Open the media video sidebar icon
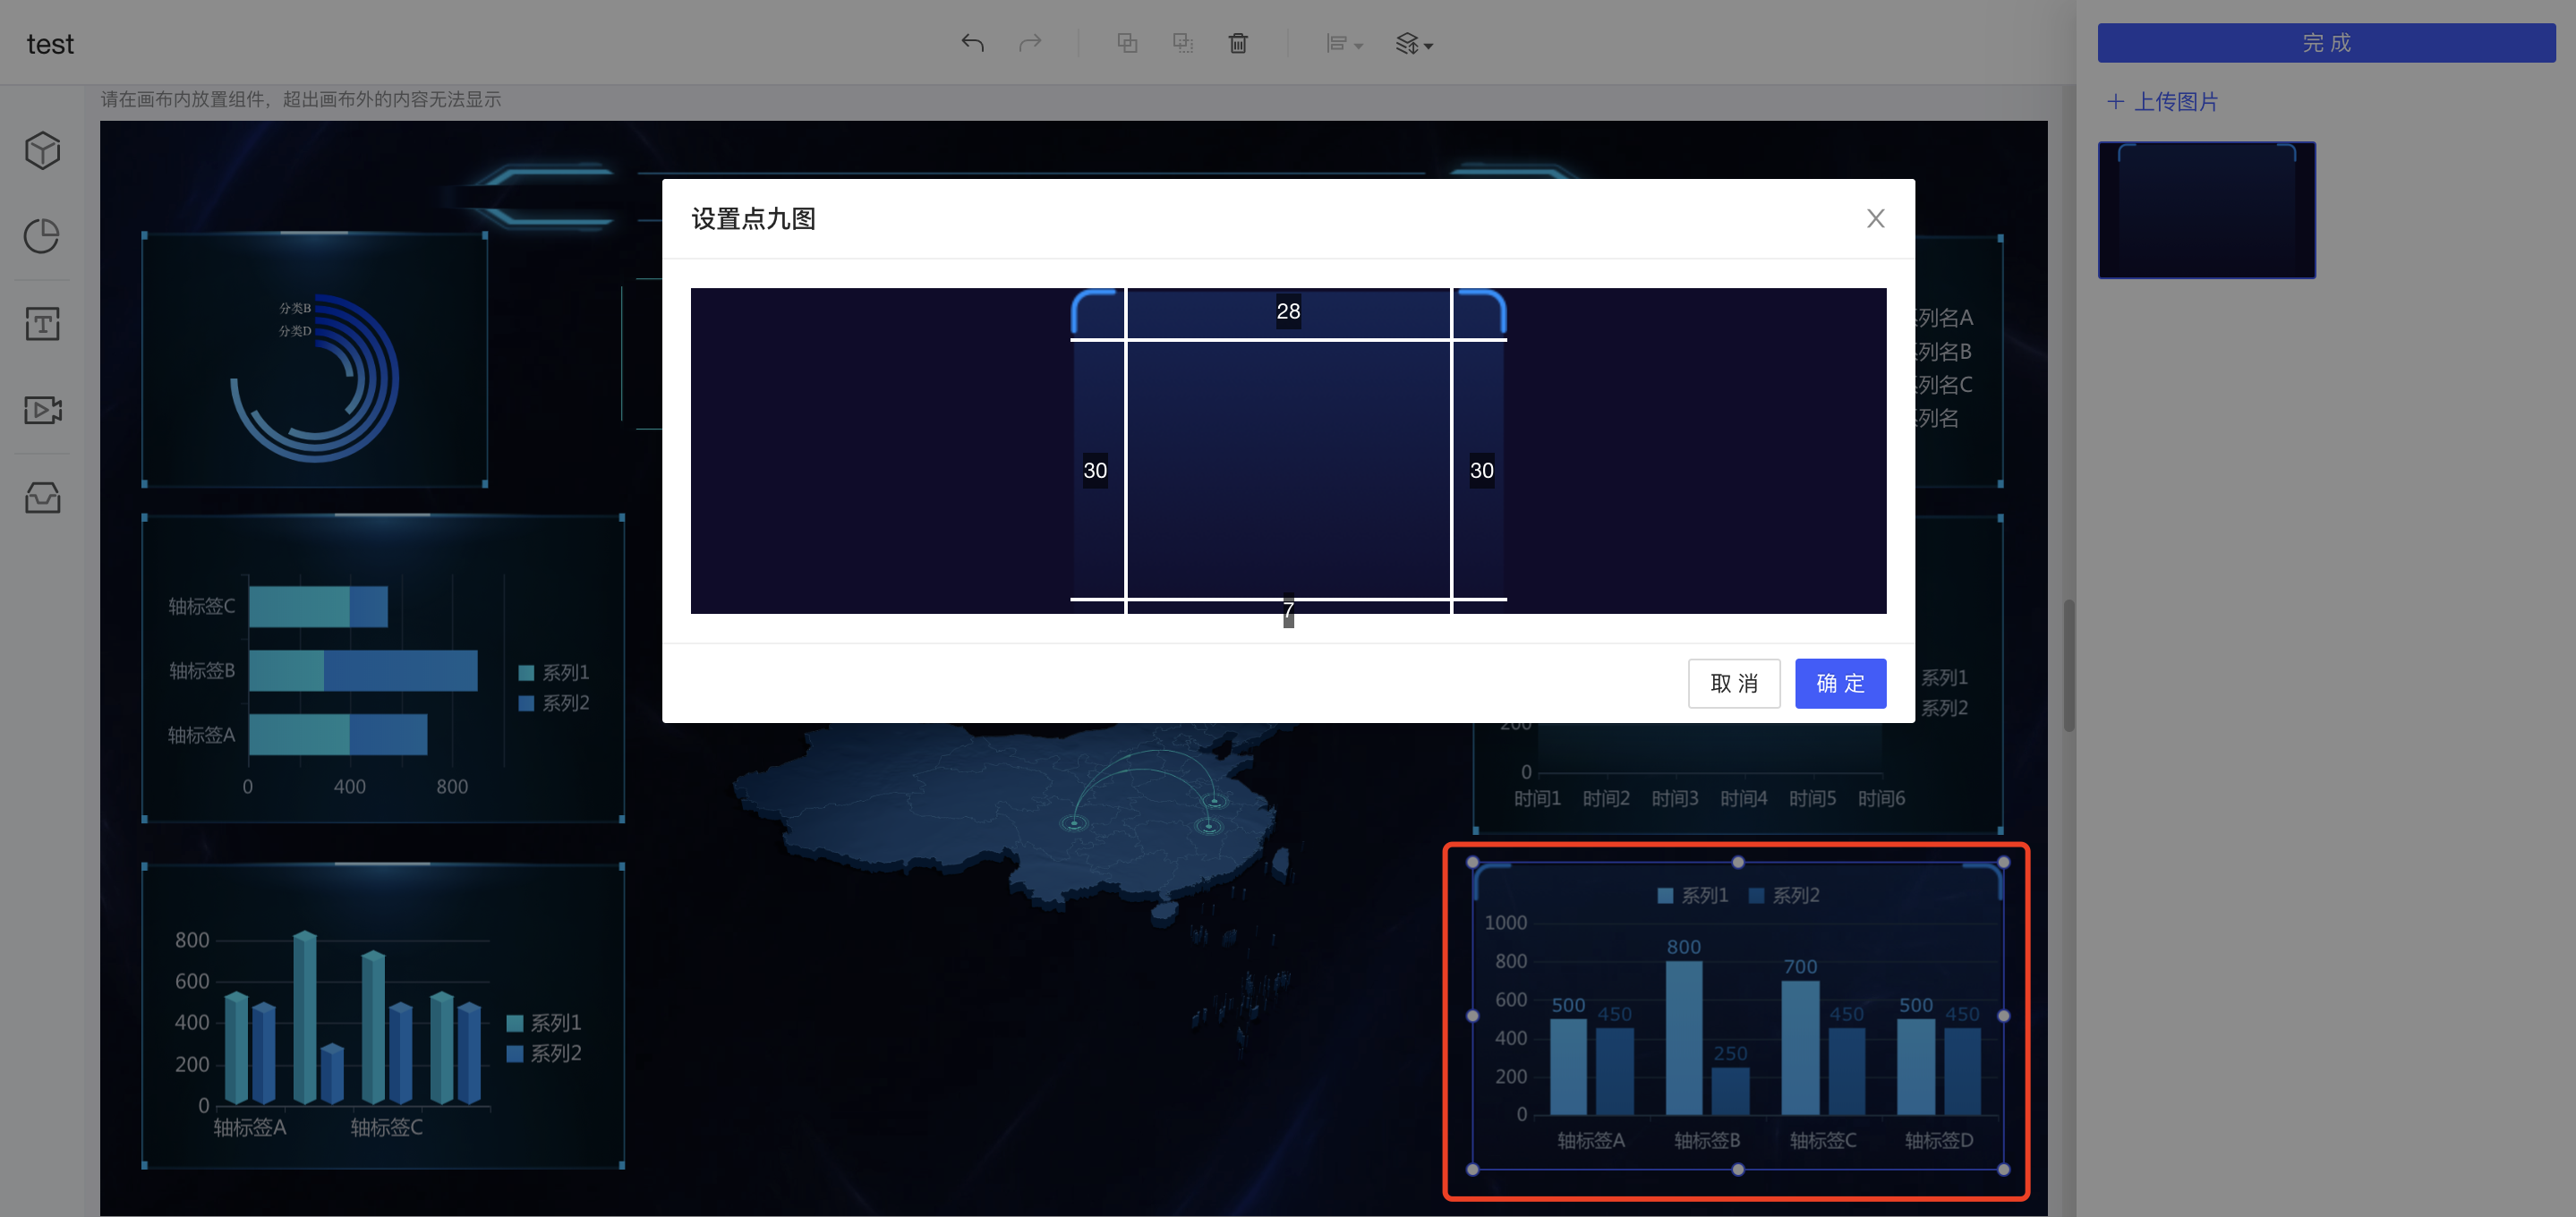This screenshot has height=1217, width=2576. click(x=42, y=410)
